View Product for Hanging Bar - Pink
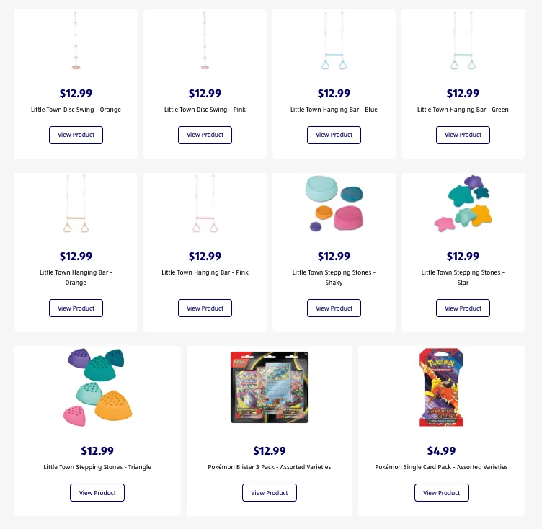542x529 pixels. tap(205, 308)
